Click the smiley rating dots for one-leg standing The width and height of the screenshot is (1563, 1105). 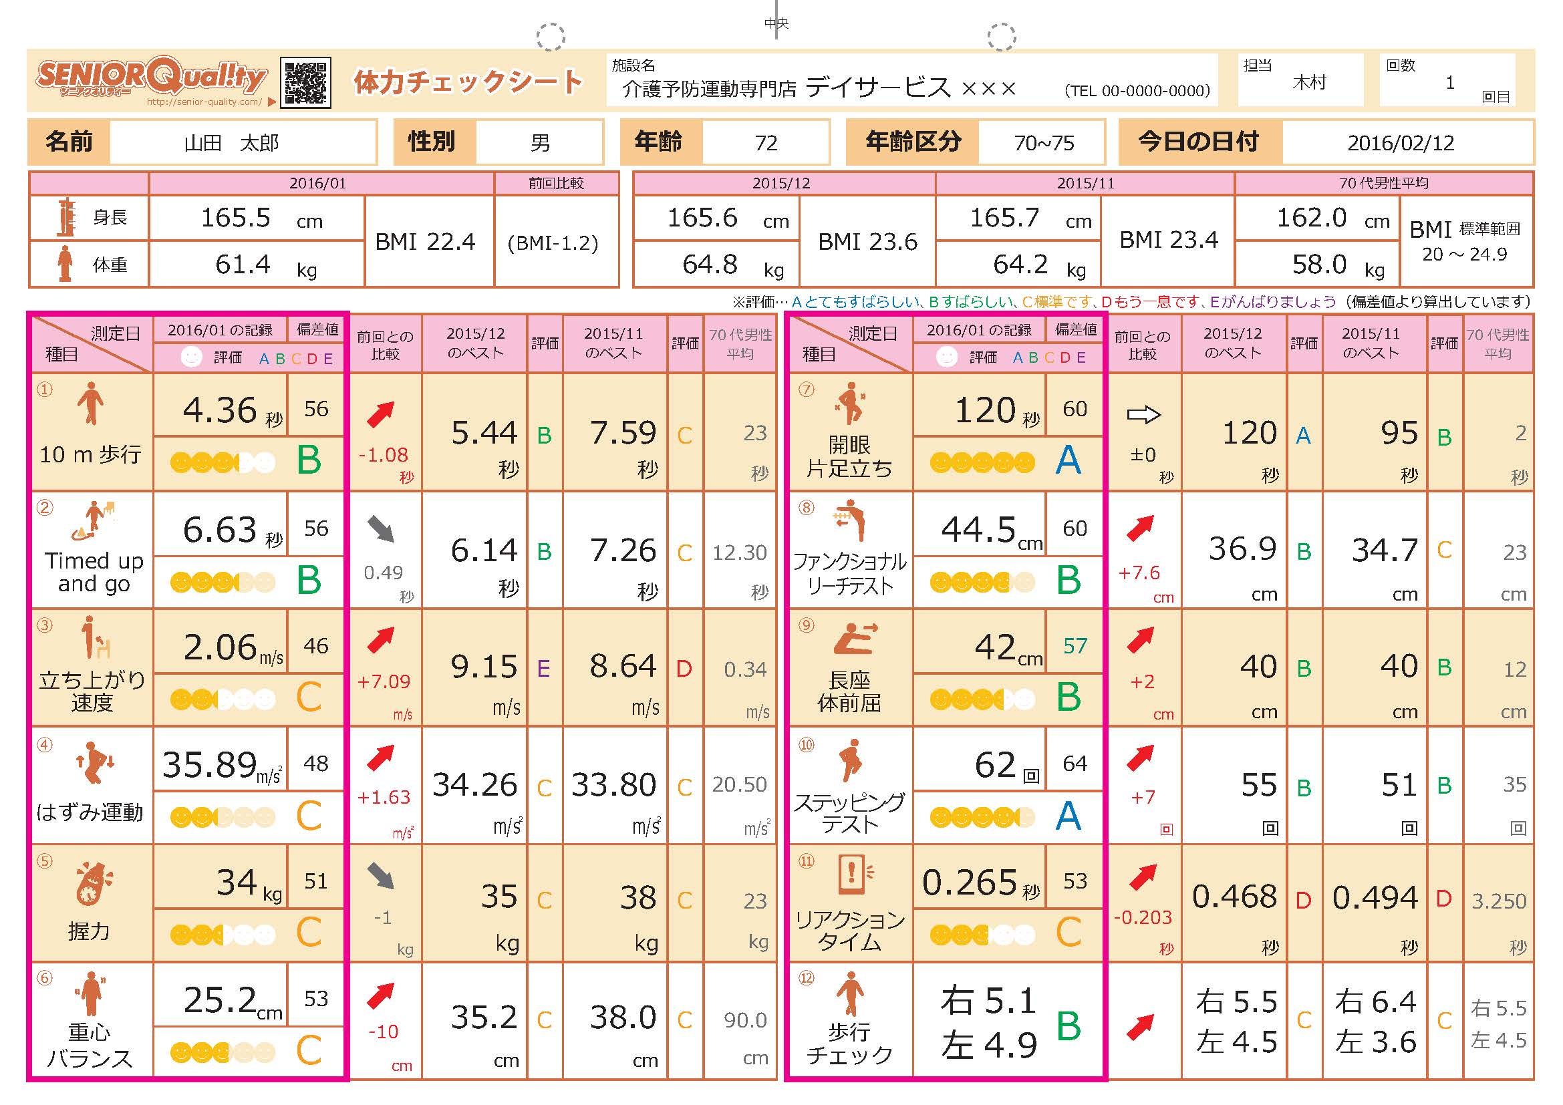pos(982,464)
